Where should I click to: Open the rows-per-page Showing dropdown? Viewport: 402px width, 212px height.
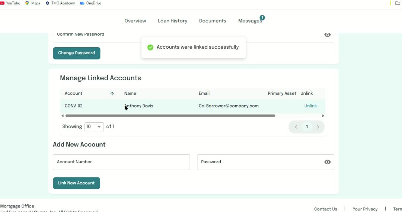coord(94,127)
